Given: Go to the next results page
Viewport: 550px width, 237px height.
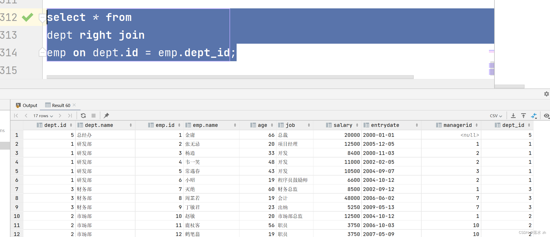Looking at the screenshot, I should click(x=60, y=116).
